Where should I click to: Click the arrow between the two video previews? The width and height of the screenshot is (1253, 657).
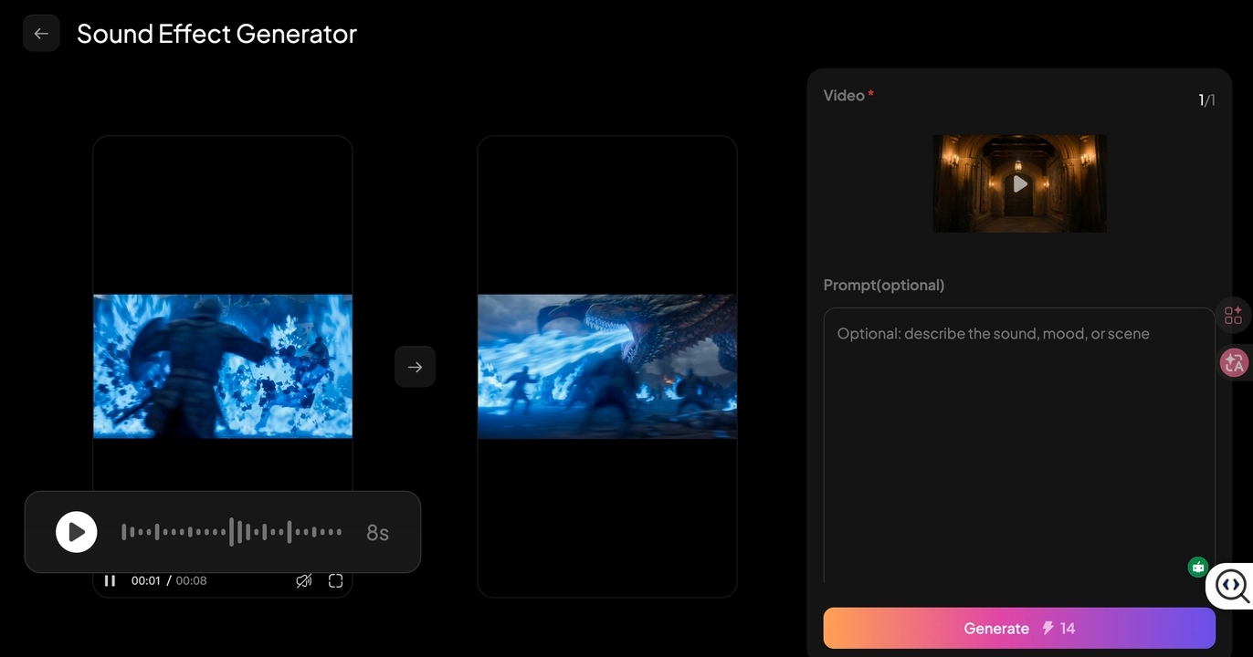click(416, 366)
